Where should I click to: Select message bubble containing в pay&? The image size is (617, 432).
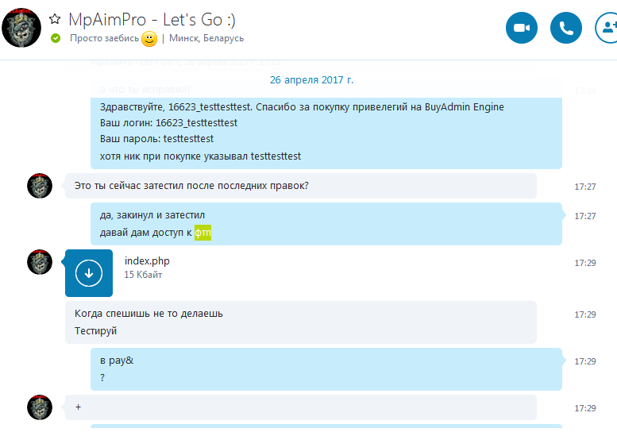326,369
